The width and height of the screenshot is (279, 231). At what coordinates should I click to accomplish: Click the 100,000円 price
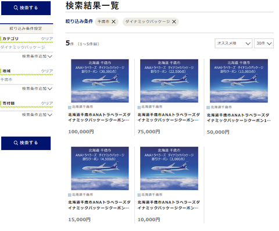pyautogui.click(x=81, y=132)
